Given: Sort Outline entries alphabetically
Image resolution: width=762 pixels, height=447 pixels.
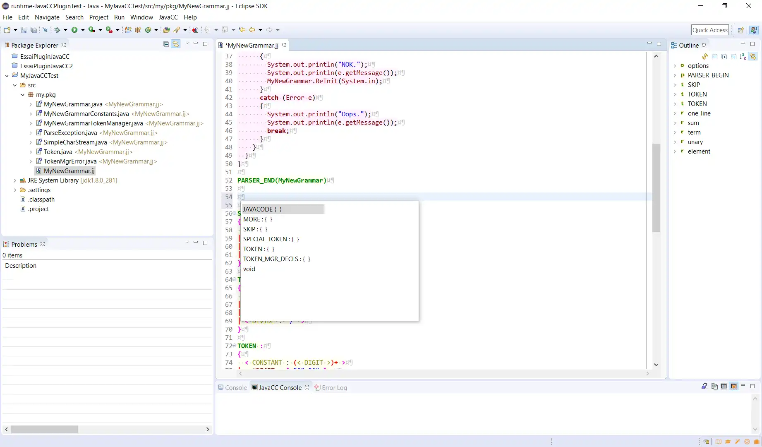Looking at the screenshot, I should coord(743,57).
